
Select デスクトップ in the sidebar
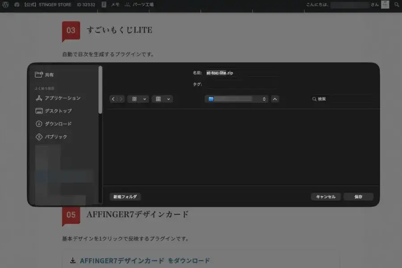click(54, 111)
